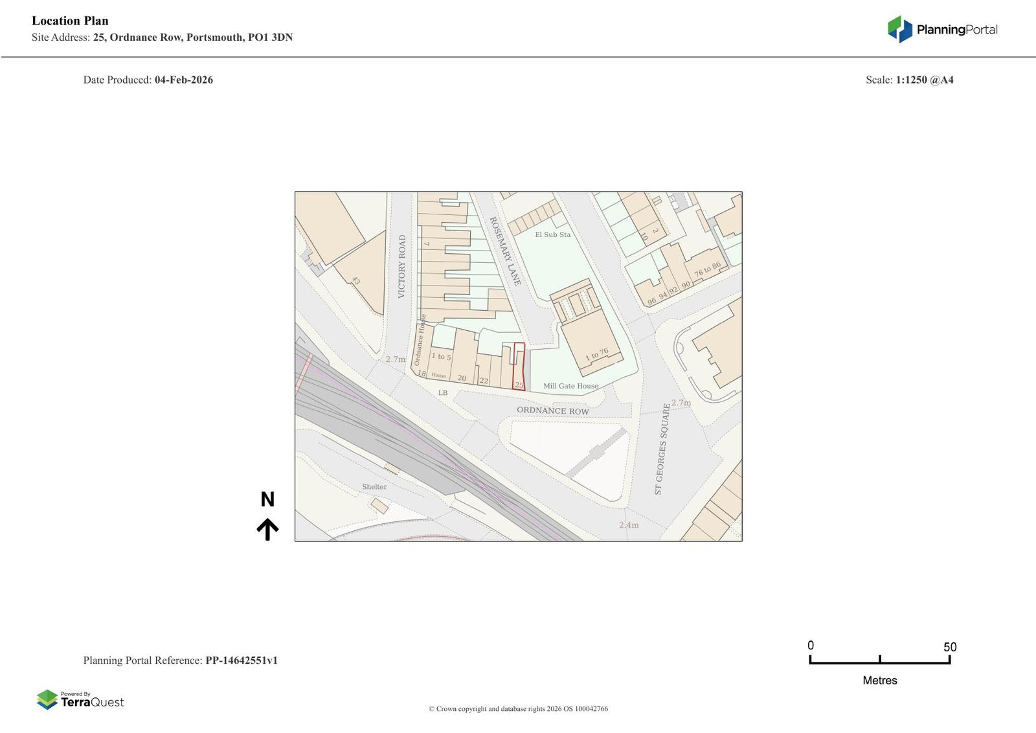Click the El Sub Sta map label

(552, 234)
